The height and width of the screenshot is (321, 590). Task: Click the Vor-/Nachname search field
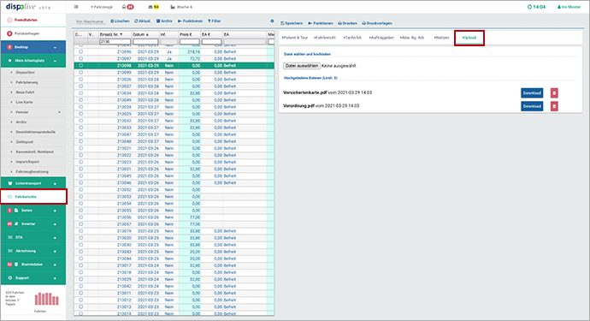90,21
